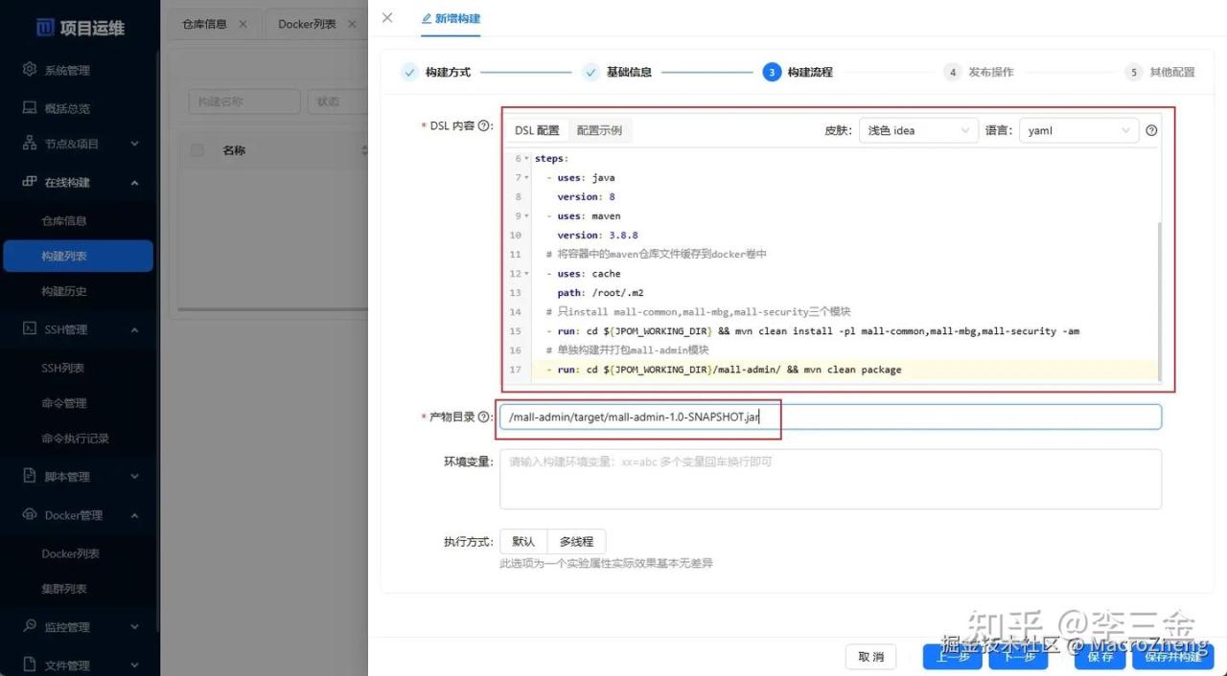
Task: Focus the 环境变量 text area
Action: pyautogui.click(x=830, y=479)
